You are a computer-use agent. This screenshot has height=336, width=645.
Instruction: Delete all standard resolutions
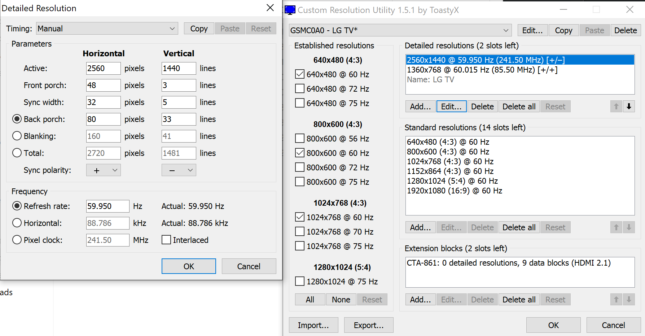[x=519, y=227]
